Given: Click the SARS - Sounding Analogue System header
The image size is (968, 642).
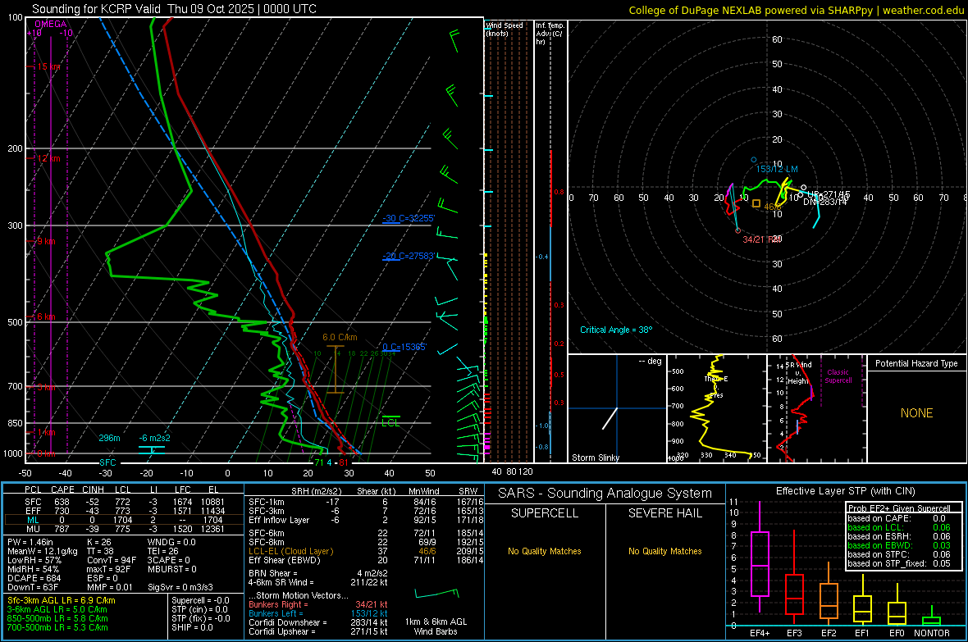Looking at the screenshot, I should click(x=605, y=494).
